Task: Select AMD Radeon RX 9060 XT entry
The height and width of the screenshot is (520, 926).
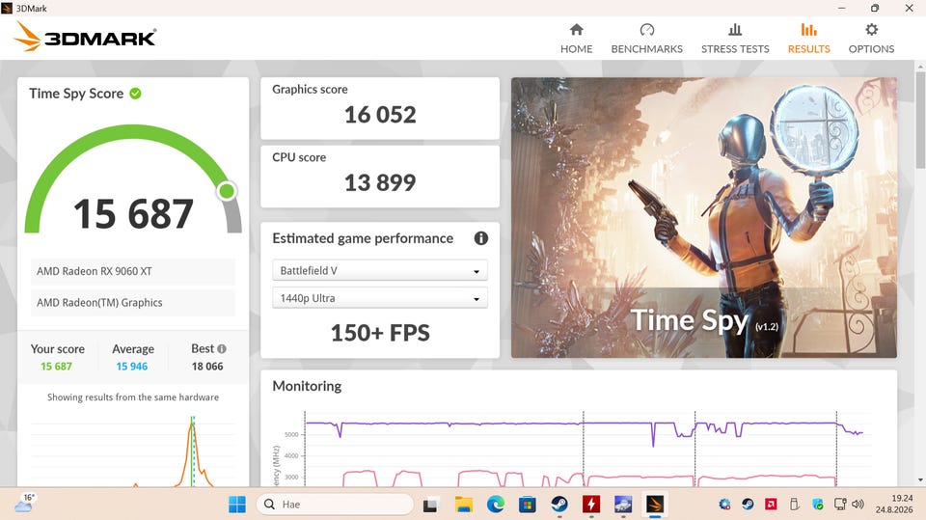Action: click(132, 271)
